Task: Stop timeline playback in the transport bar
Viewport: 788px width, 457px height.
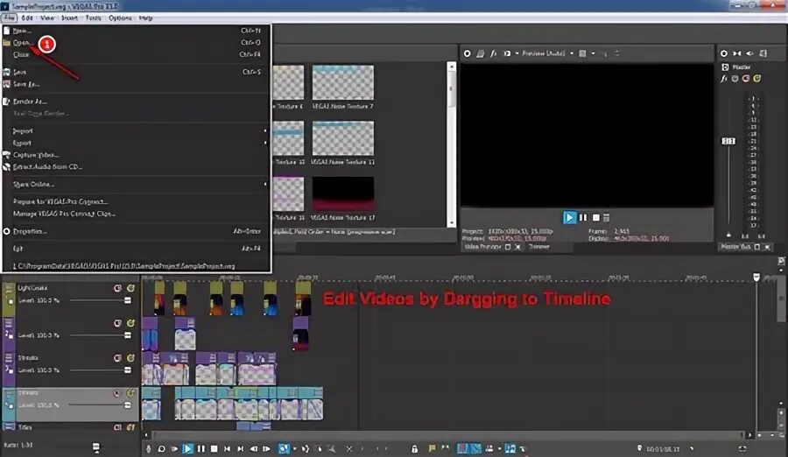Action: tap(215, 448)
